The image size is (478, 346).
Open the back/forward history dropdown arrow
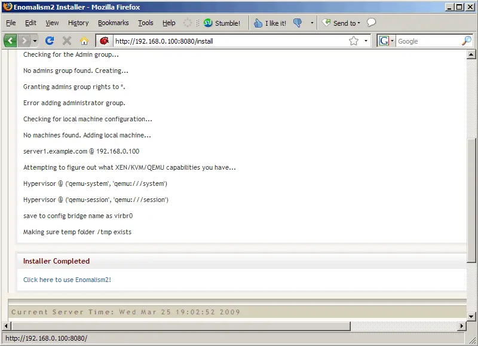[35, 41]
